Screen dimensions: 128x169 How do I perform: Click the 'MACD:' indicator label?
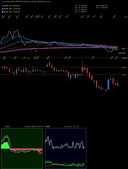(7, 126)
